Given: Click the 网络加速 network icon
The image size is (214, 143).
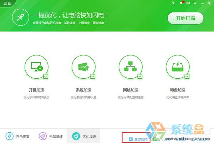Looking at the screenshot, I should 131,67.
